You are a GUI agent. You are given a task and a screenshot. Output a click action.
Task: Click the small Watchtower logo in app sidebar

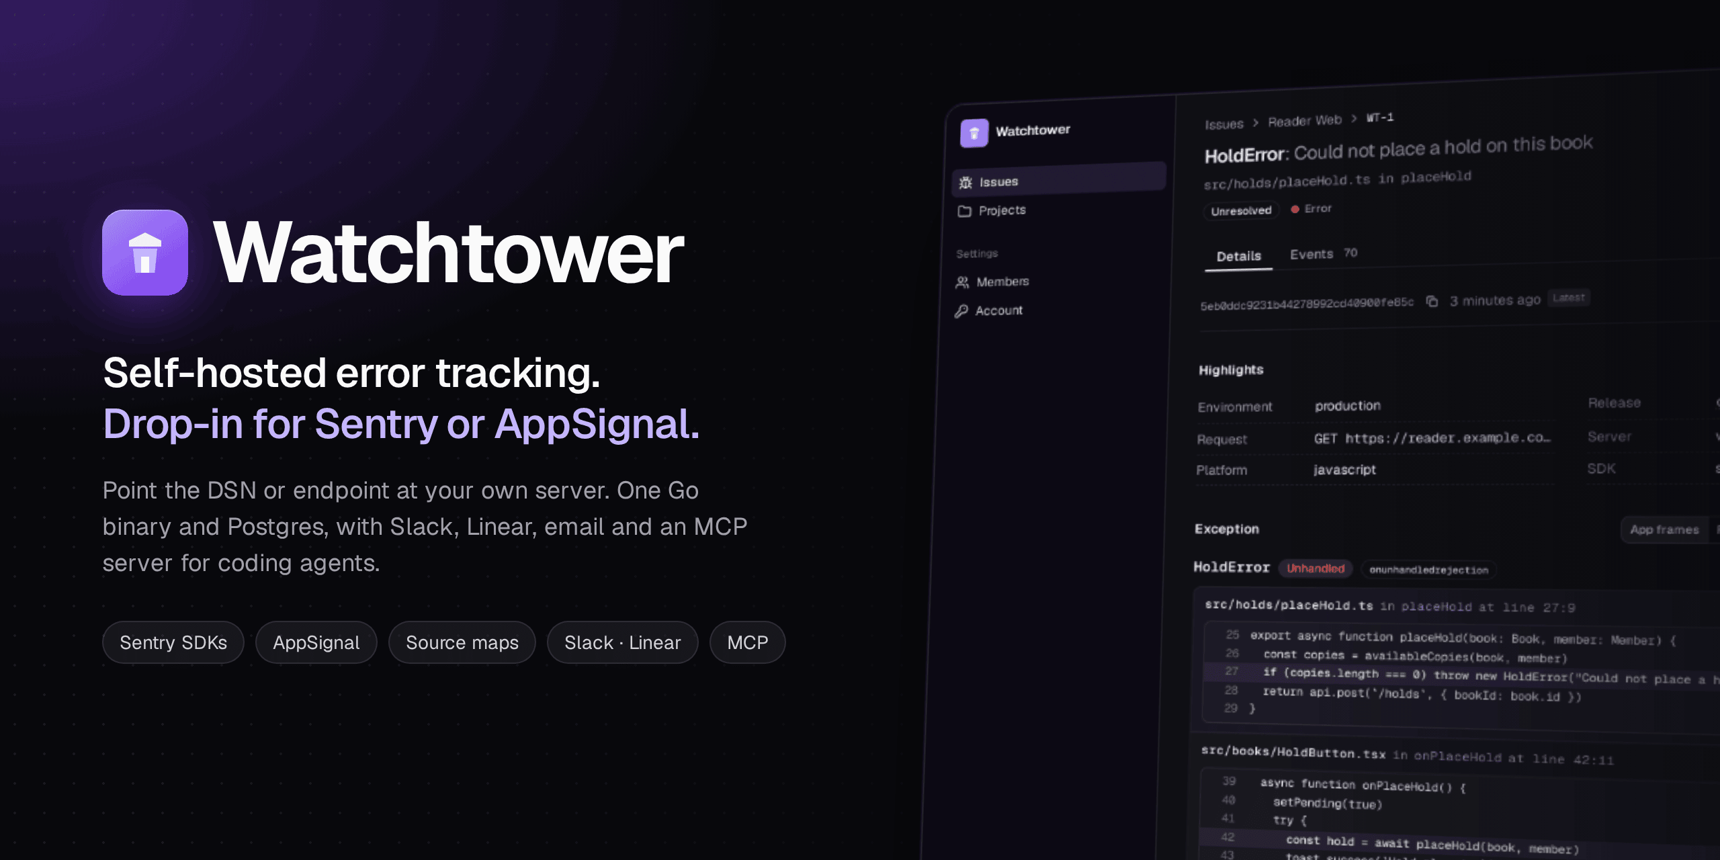coord(974,133)
